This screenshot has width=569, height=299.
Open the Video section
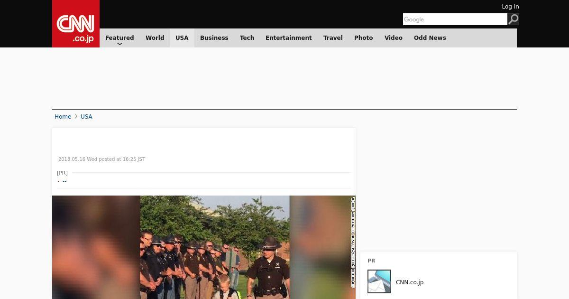pyautogui.click(x=394, y=38)
